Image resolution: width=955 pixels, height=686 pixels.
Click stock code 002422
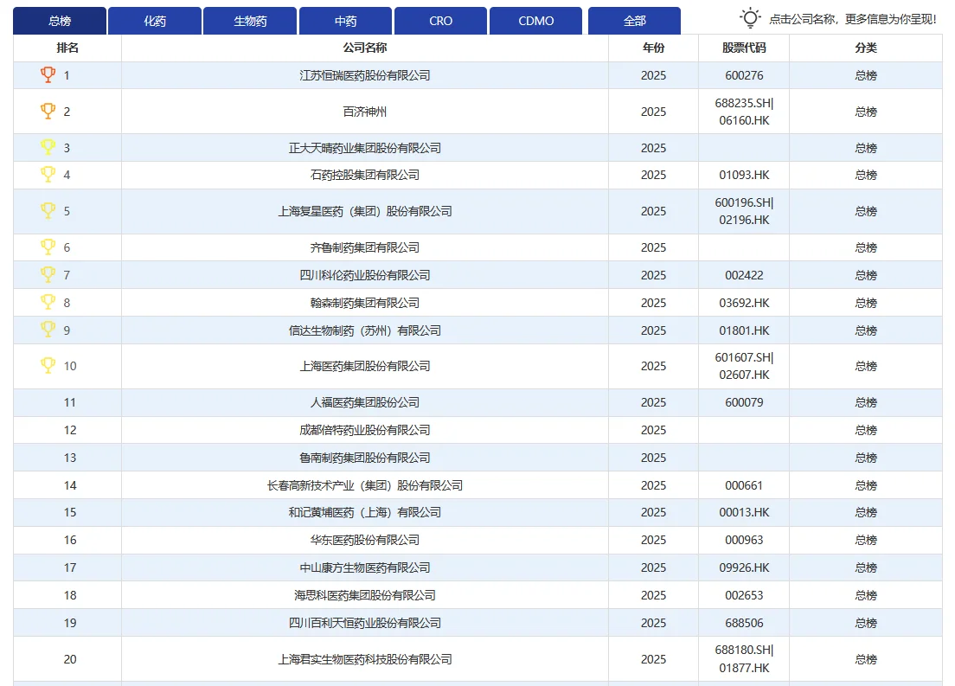pos(744,275)
